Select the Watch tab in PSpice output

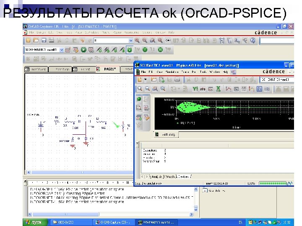tap(170, 177)
